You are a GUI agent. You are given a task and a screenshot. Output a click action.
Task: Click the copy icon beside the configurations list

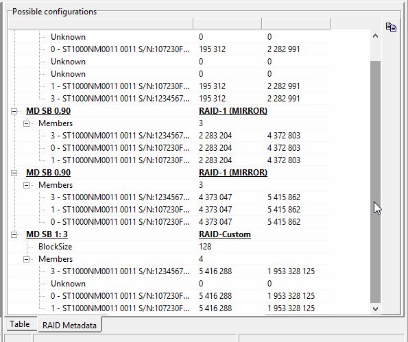tap(391, 27)
